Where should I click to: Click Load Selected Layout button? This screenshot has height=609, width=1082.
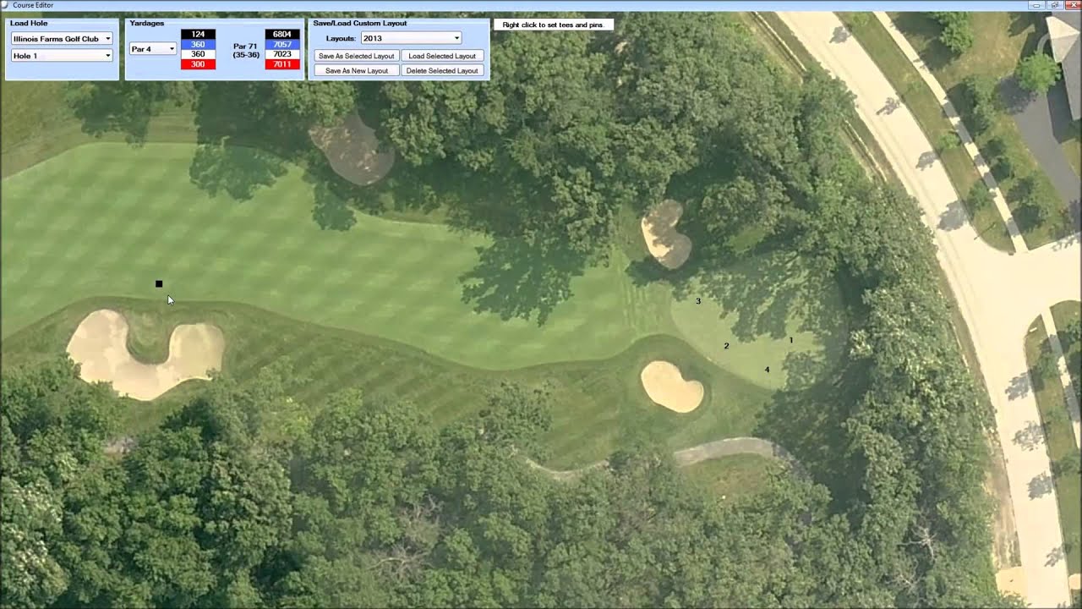442,56
